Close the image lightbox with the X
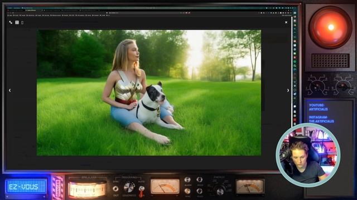 click(x=286, y=22)
